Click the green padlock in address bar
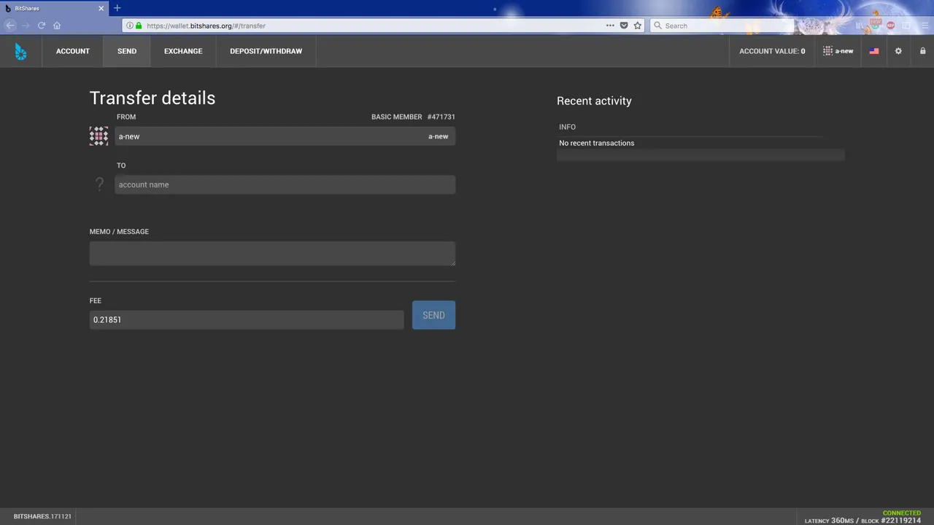This screenshot has height=525, width=934. coord(139,26)
